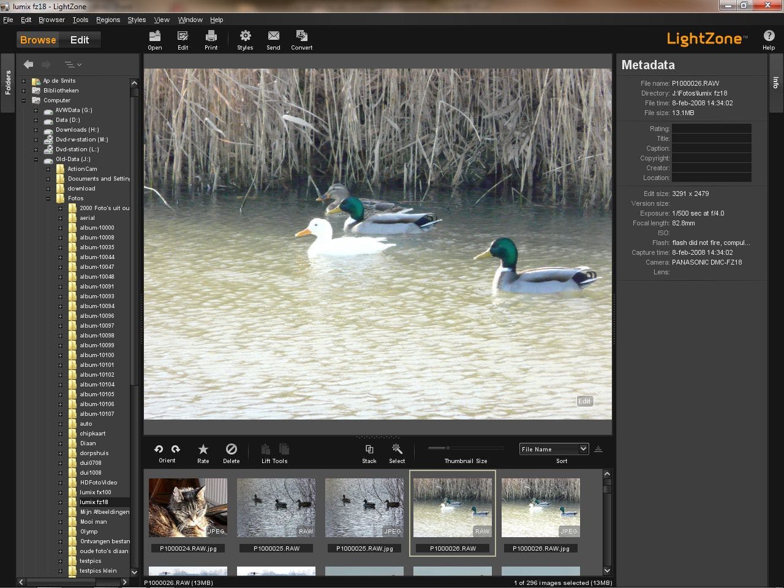Click the Select wand icon
The width and height of the screenshot is (784, 588).
coord(397,450)
